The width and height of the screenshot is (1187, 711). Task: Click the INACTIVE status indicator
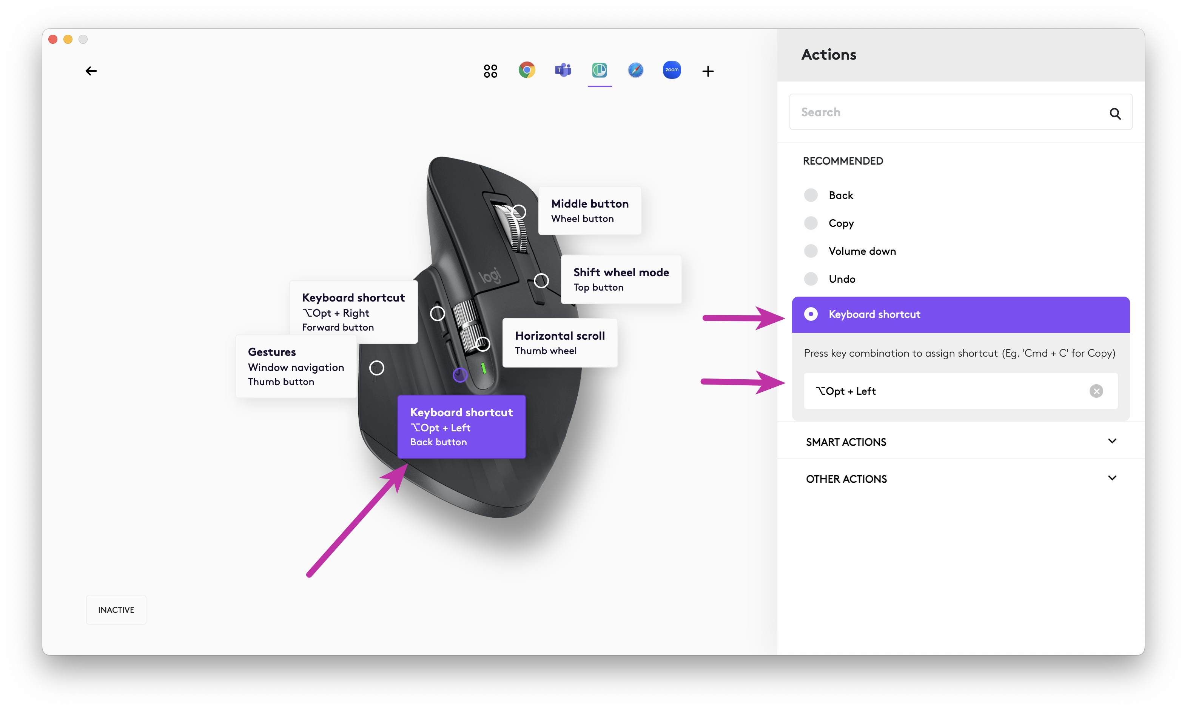click(x=115, y=609)
